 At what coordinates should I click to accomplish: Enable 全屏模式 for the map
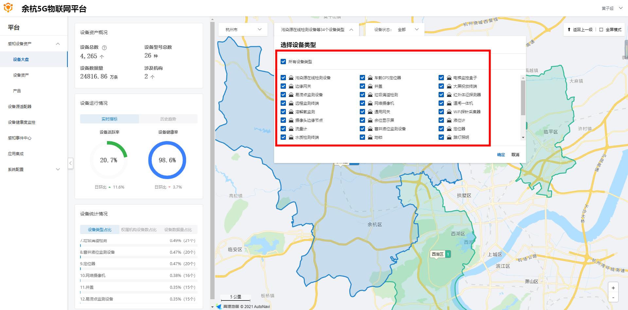(610, 29)
